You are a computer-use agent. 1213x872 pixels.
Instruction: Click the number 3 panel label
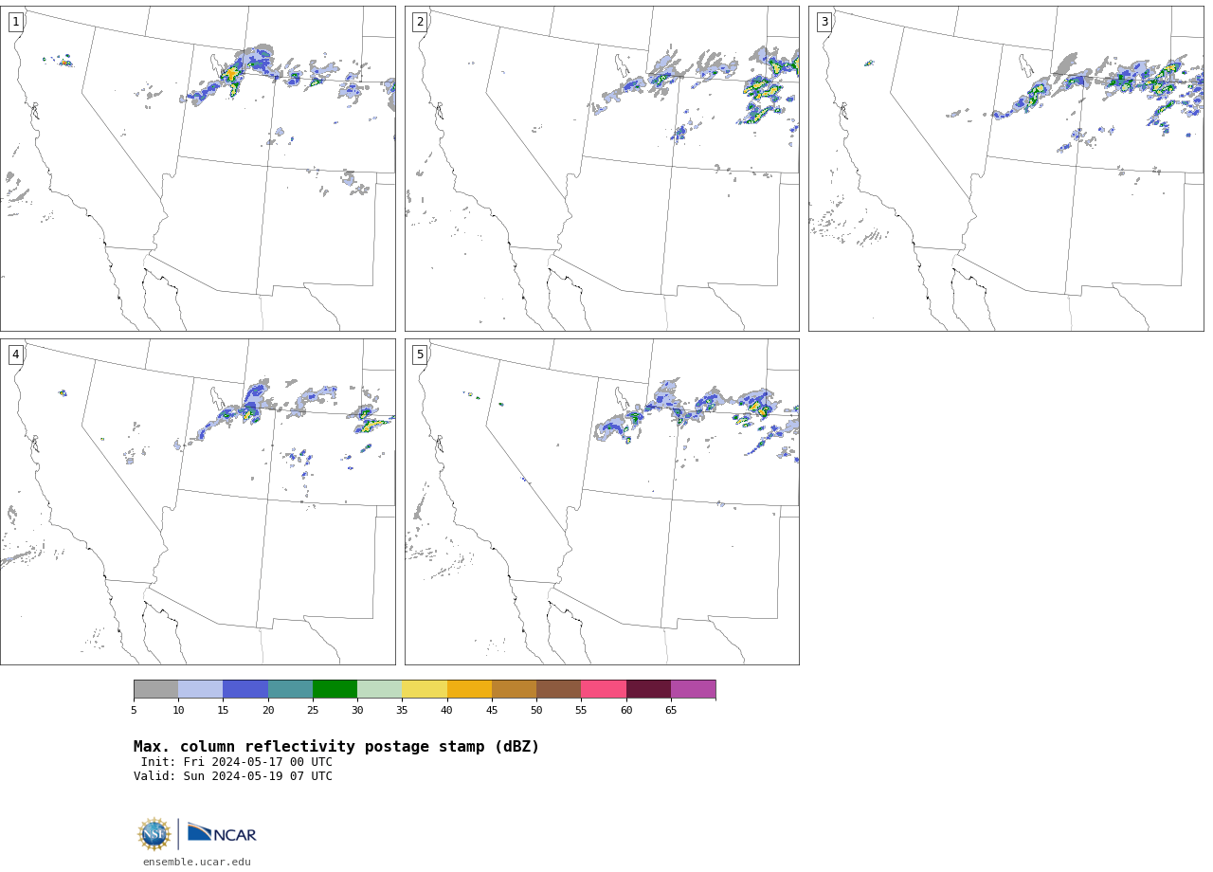click(824, 22)
